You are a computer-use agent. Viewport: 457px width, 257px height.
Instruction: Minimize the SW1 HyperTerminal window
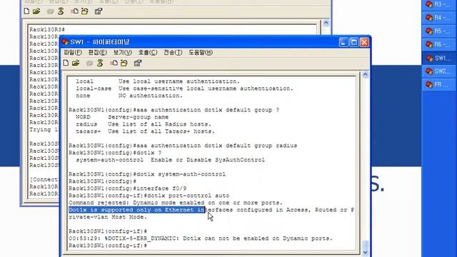coord(343,42)
